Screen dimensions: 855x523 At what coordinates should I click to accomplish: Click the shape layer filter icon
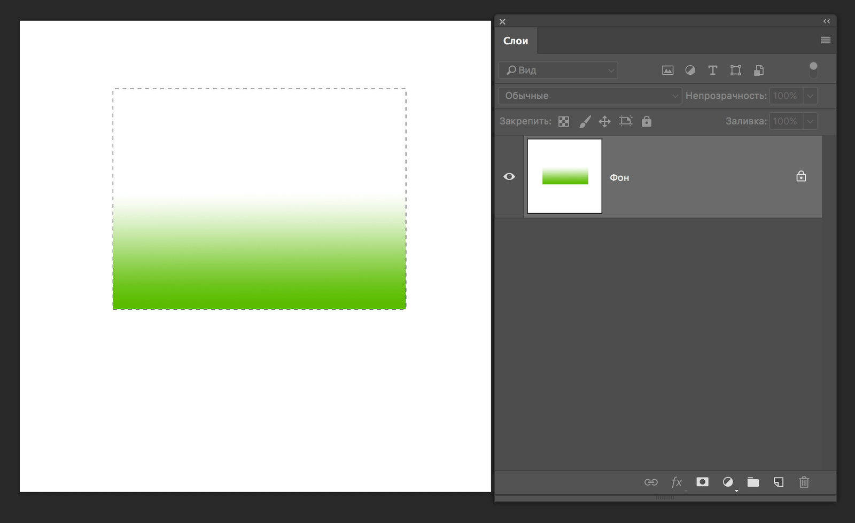click(735, 70)
